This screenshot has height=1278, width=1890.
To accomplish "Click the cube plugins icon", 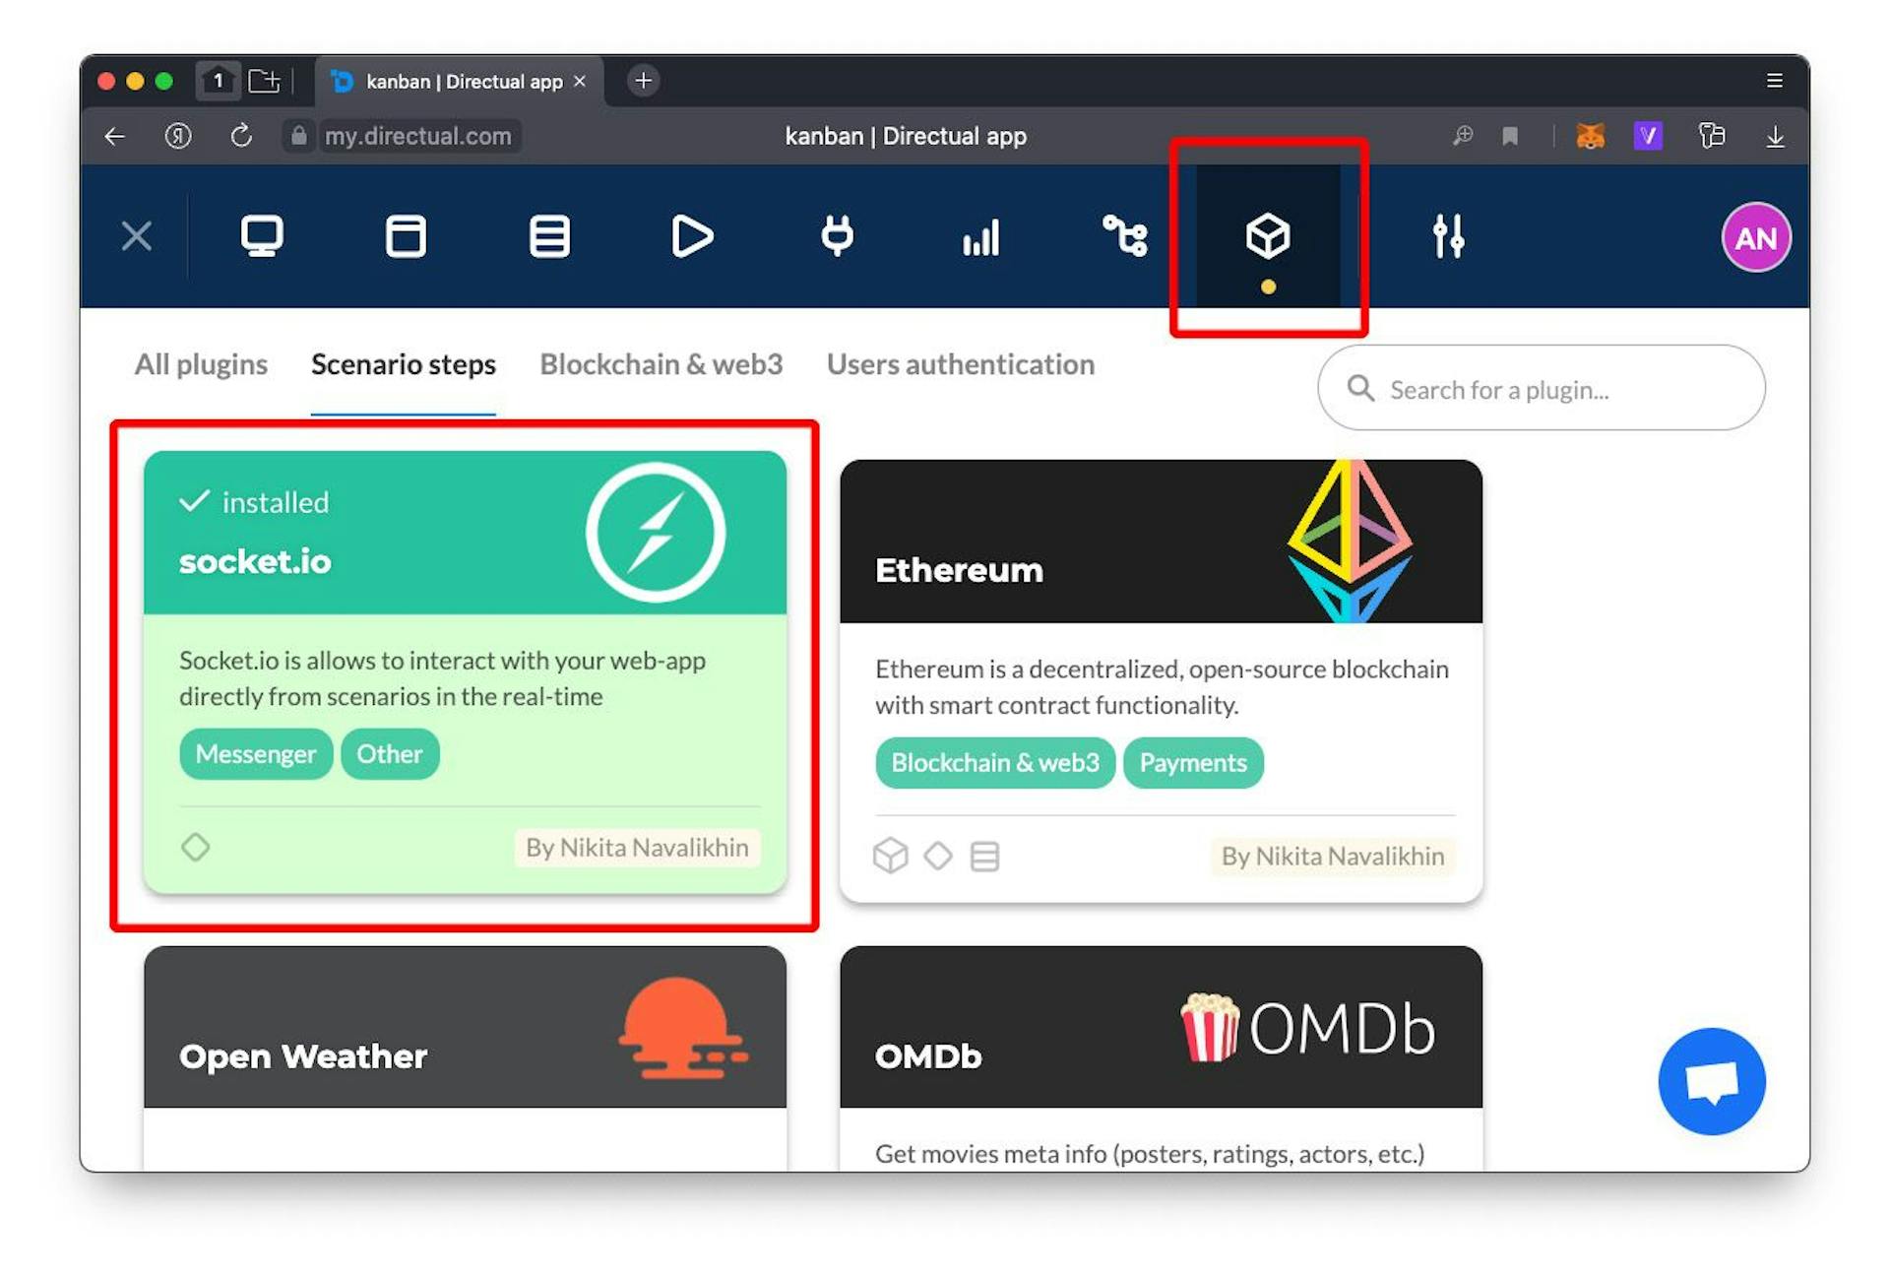I will coord(1267,236).
